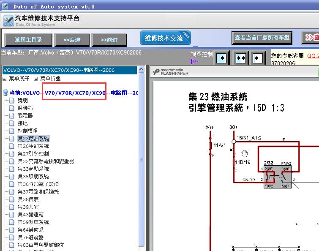
Task: Select the VOLVO--V70/V70R/XC70/XC90--电路图--2006 header
Action: coord(70,70)
